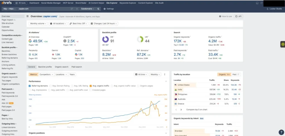285x136 pixels.
Task: Click the Ahrefs logo in the header
Action: 6,3
